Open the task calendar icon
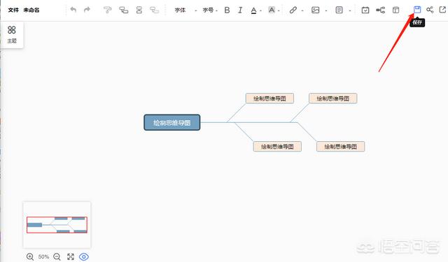The image size is (448, 262). 365,10
